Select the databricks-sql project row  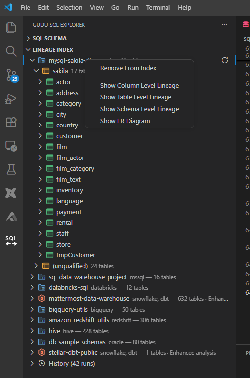pyautogui.click(x=130, y=287)
